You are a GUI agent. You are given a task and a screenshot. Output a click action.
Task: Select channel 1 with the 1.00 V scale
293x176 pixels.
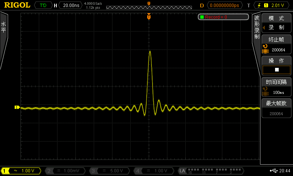[21, 171]
